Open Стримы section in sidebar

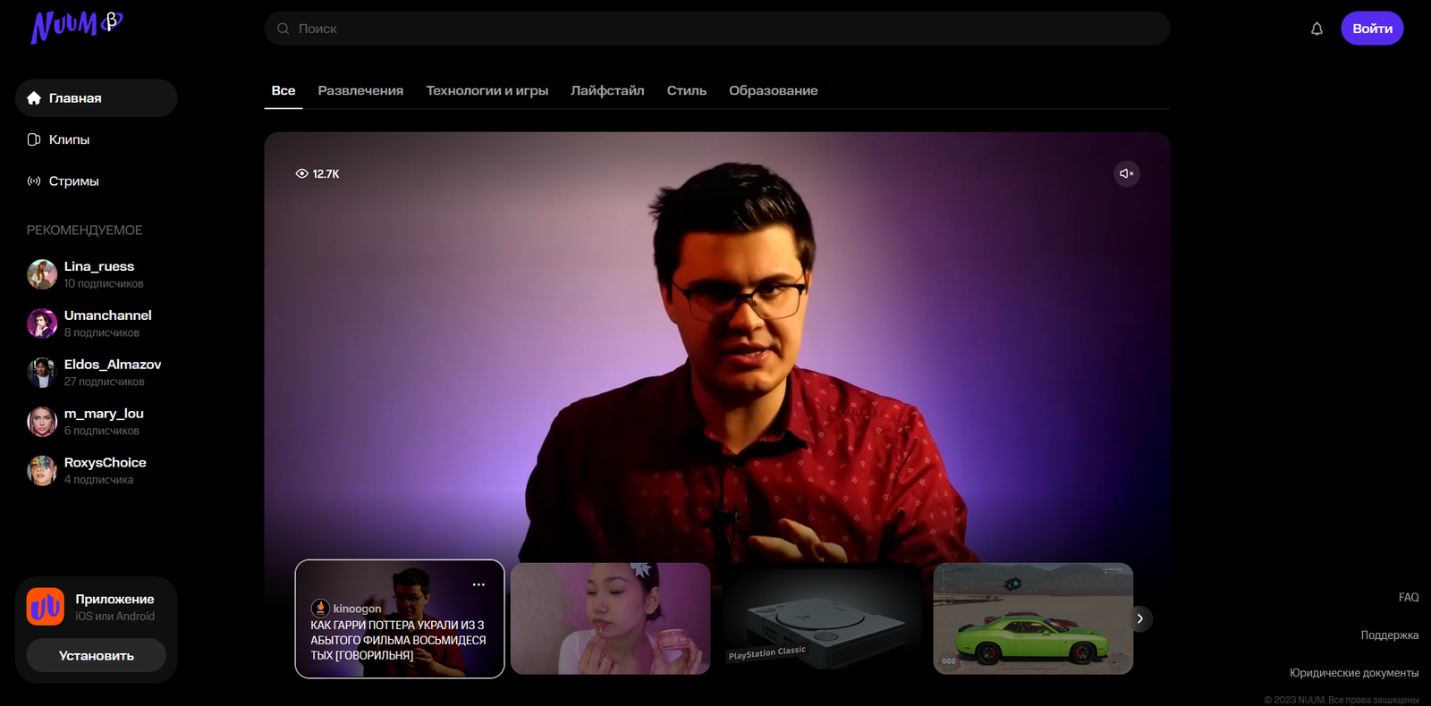pos(73,181)
